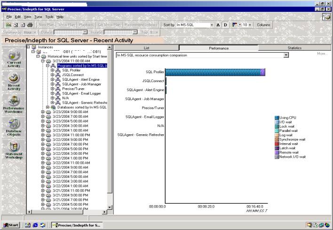Screen dimensions: 333x230
Task: Click the Precise/Tuner program icon
Action: [58, 89]
